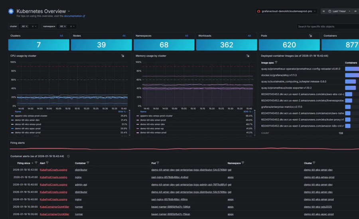Filter the Firing since column
Screen dimensions: 359x219
(x=36, y=163)
